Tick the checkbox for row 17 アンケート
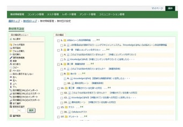Screen dimensions: 183x127 pyautogui.click(x=59, y=117)
